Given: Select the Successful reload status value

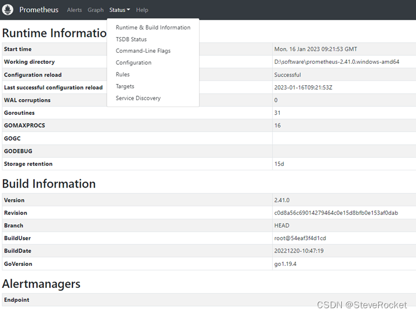Looking at the screenshot, I should click(287, 75).
